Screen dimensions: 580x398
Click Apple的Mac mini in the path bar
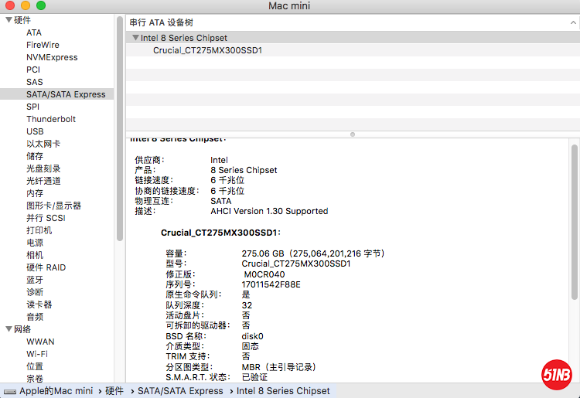pyautogui.click(x=56, y=391)
